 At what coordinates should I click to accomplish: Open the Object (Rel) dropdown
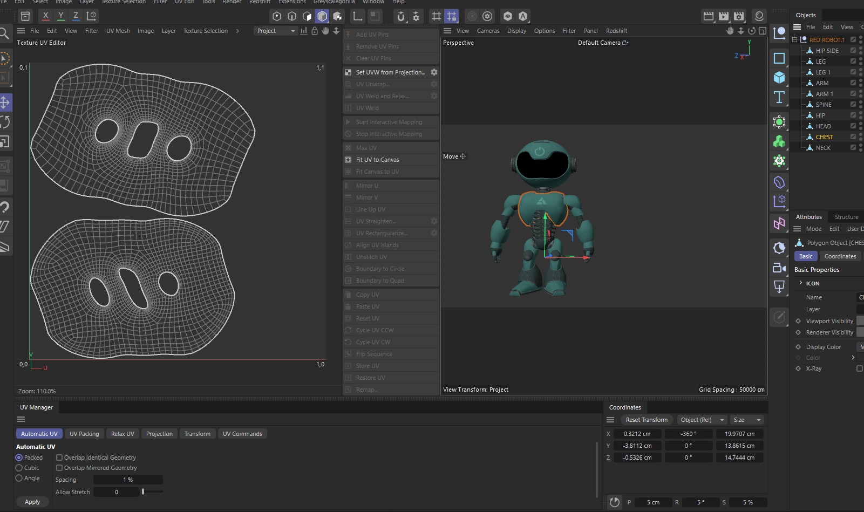[702, 420]
